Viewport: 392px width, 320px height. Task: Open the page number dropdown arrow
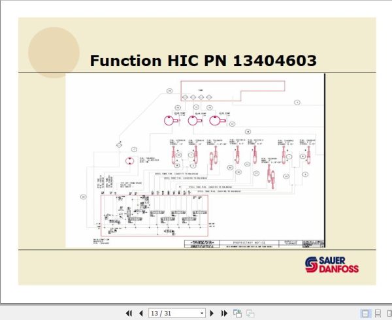[x=202, y=313]
